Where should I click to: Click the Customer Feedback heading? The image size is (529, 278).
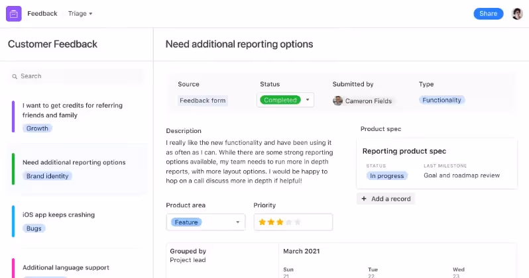click(x=52, y=44)
